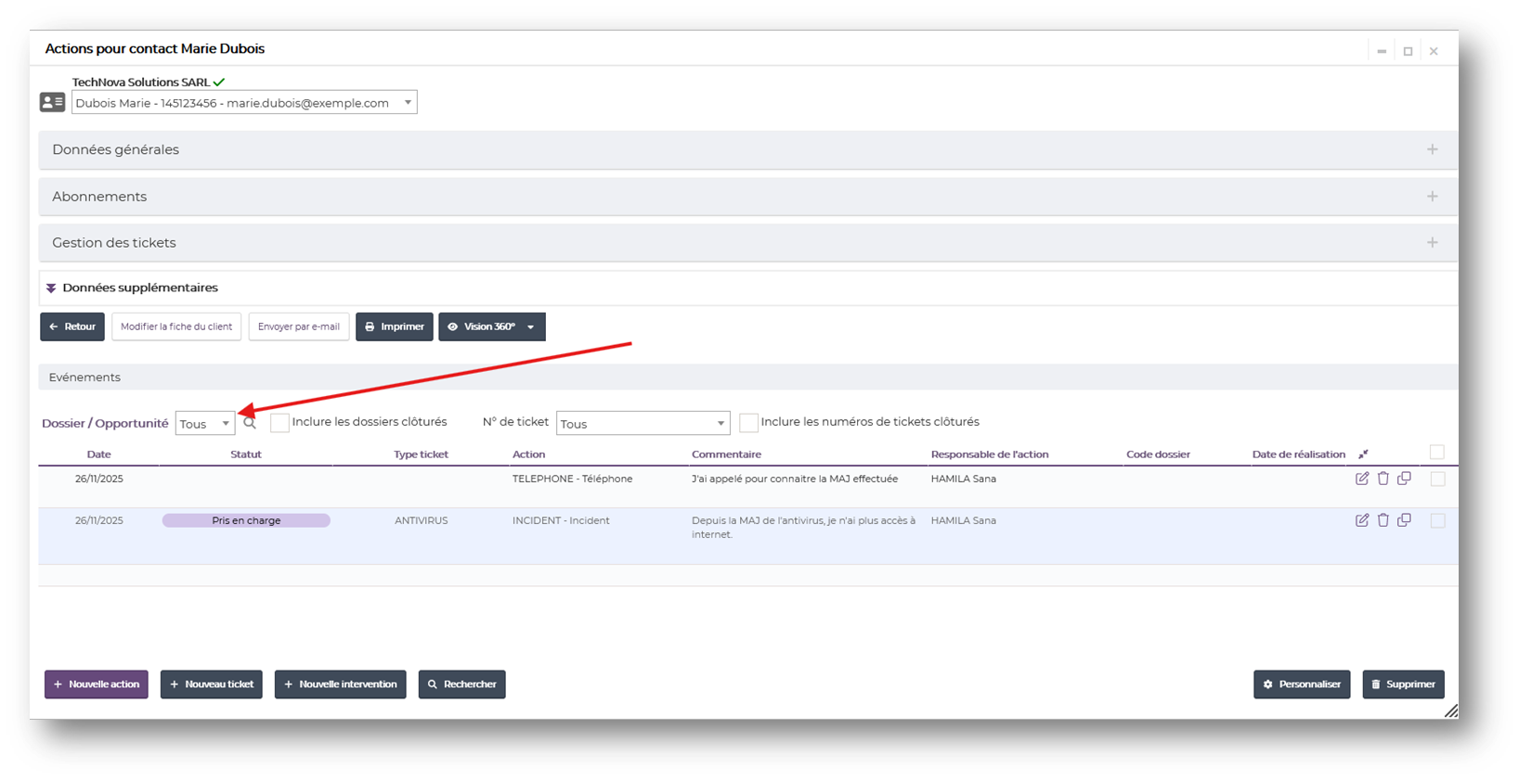Delete the INCIDENT row via trash icon
1519x780 pixels.
coord(1383,520)
